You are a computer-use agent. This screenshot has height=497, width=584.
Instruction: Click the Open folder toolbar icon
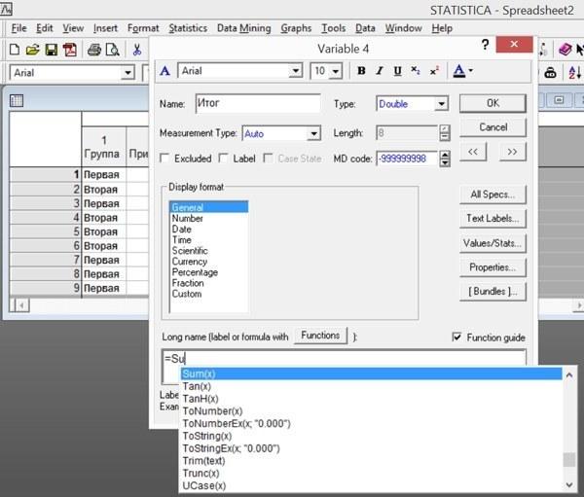(x=32, y=50)
